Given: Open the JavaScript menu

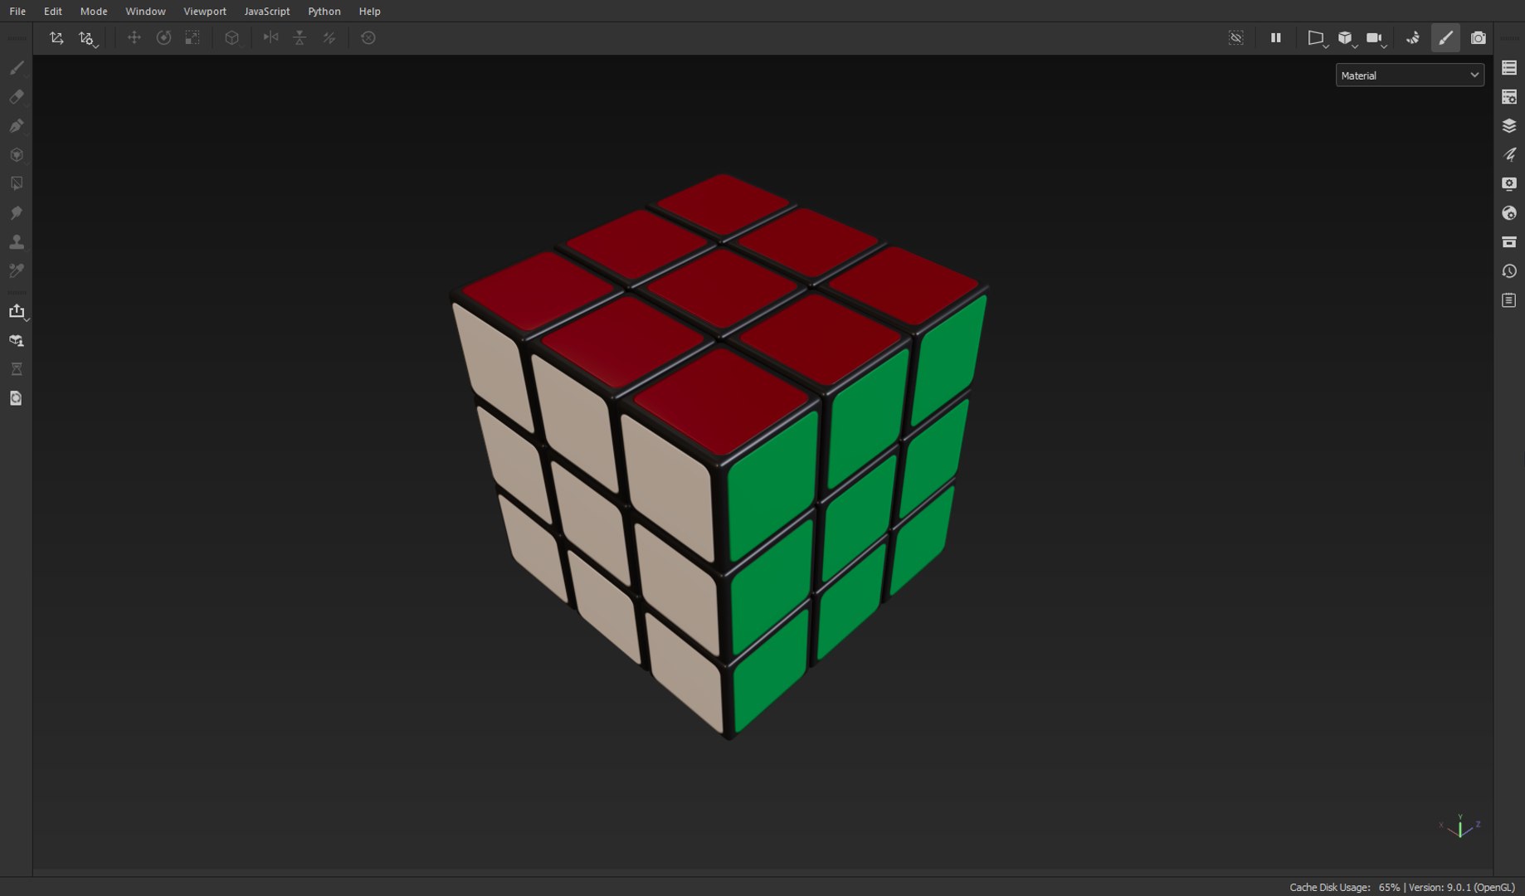Looking at the screenshot, I should pos(267,11).
